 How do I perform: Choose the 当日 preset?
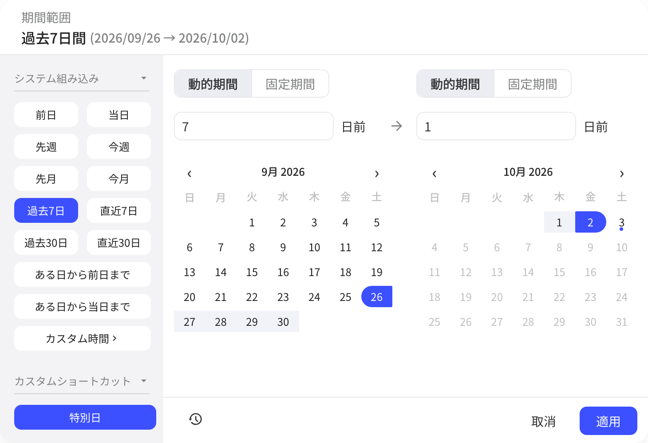pyautogui.click(x=119, y=115)
